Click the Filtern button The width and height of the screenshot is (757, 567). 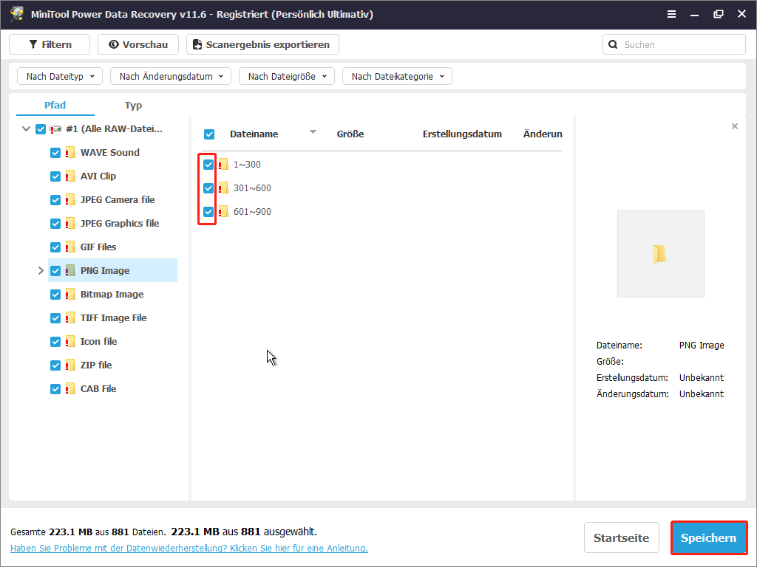[50, 44]
